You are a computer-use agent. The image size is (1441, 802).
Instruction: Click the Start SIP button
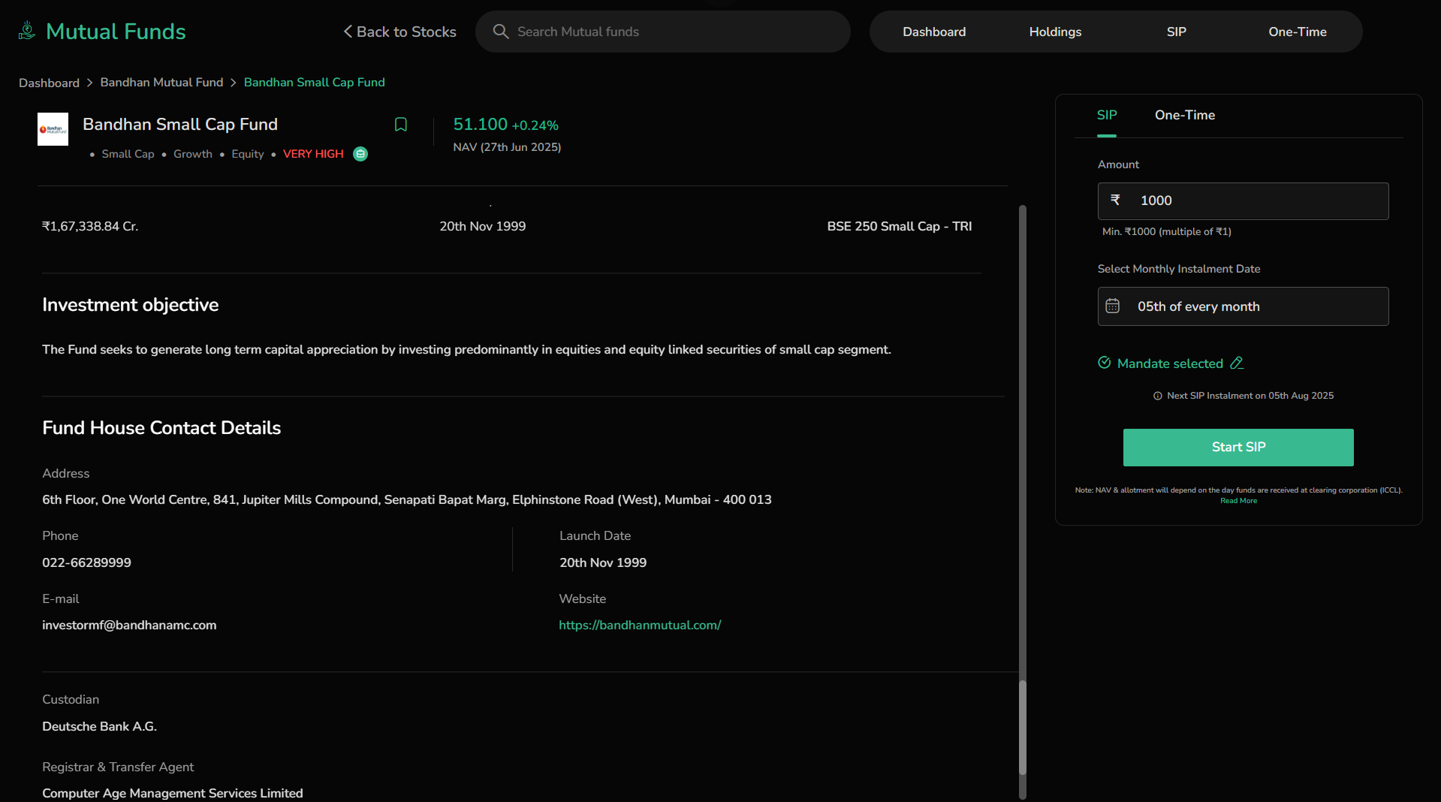[1238, 448]
